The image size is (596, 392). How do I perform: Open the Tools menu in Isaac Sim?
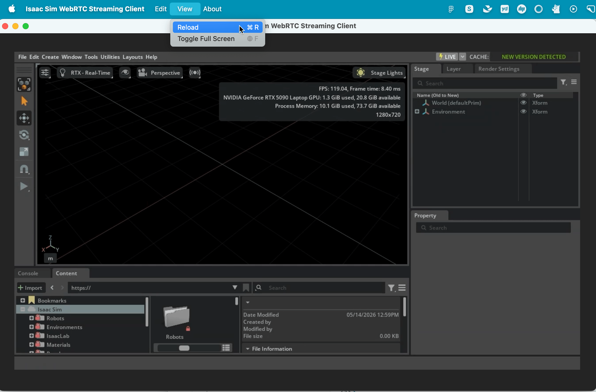(x=91, y=57)
